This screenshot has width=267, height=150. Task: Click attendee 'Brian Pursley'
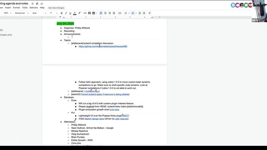click(78, 137)
